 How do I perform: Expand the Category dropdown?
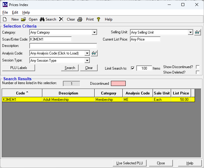pos(94,32)
